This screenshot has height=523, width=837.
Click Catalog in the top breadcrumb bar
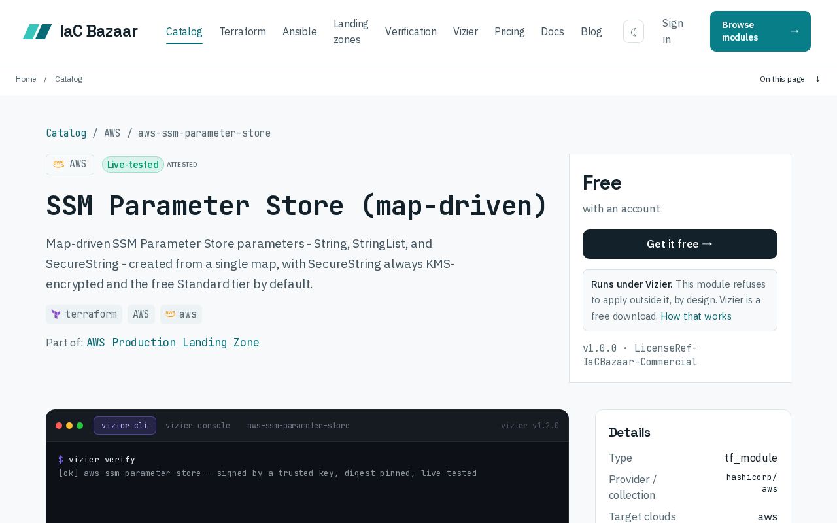[x=69, y=79]
